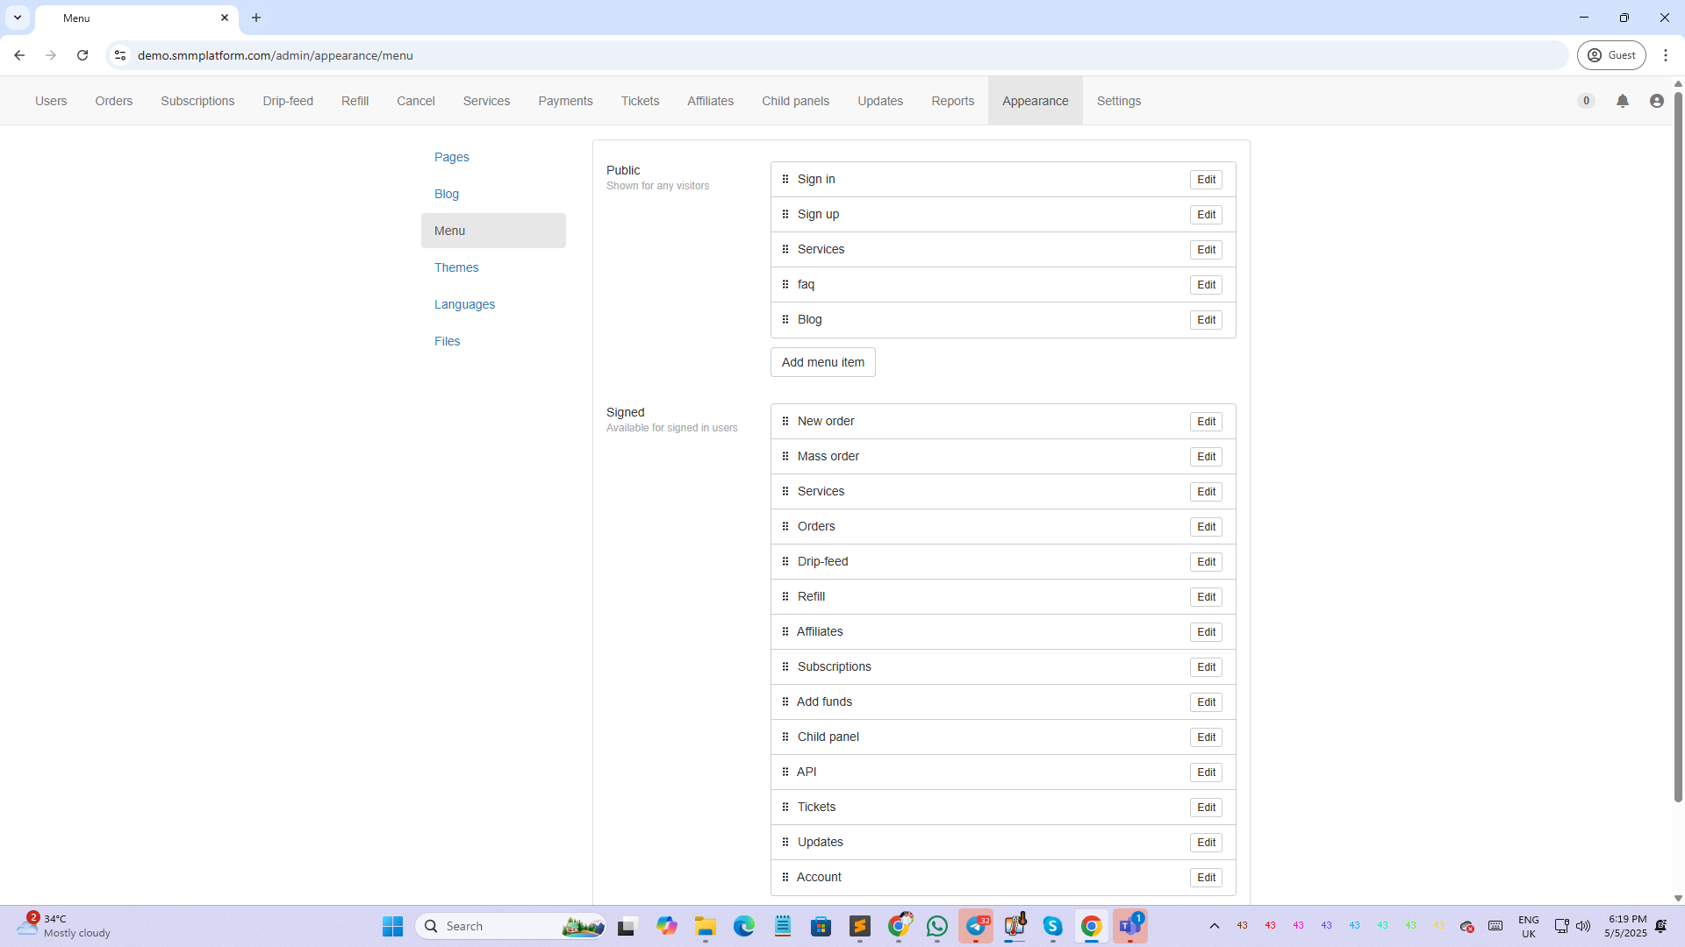This screenshot has height=947, width=1685.
Task: Open WhatsApp from the taskbar
Action: [x=937, y=926]
